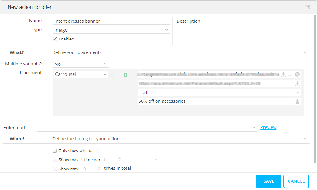Expand the Multiple variants dropdown
This screenshot has width=317, height=190.
tap(81, 64)
